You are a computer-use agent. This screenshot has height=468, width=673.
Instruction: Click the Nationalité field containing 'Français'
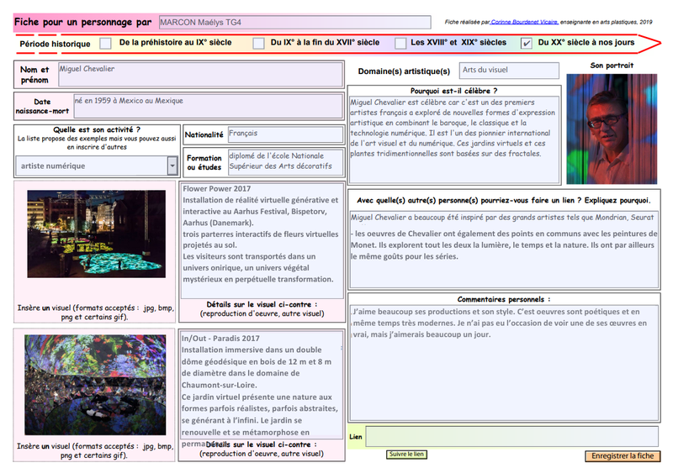pyautogui.click(x=285, y=134)
